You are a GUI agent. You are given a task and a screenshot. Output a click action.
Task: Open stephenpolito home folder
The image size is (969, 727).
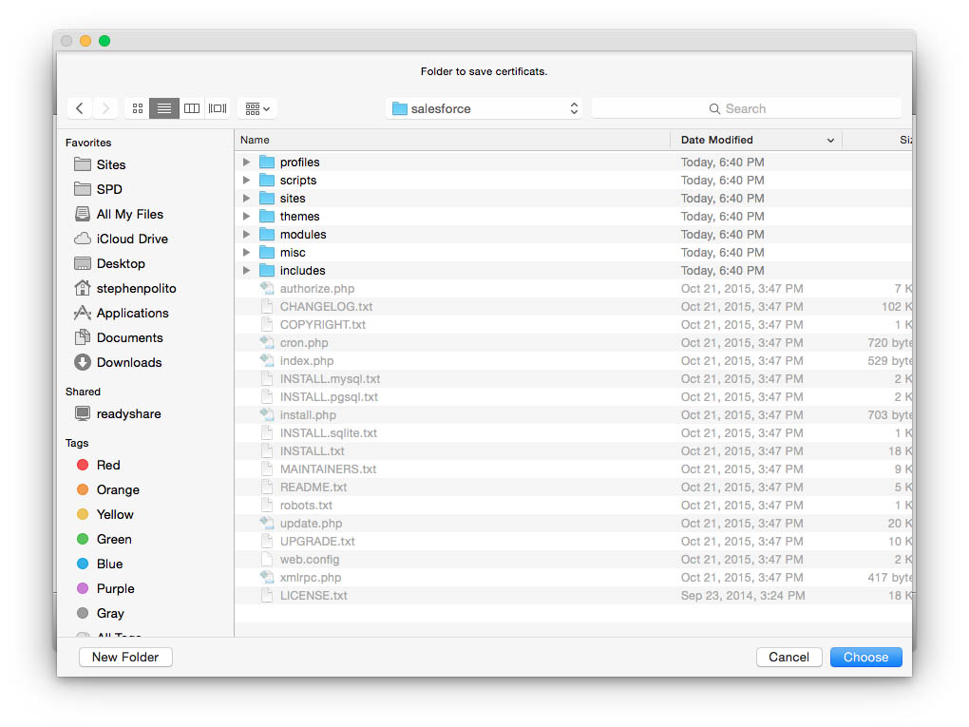click(x=136, y=288)
